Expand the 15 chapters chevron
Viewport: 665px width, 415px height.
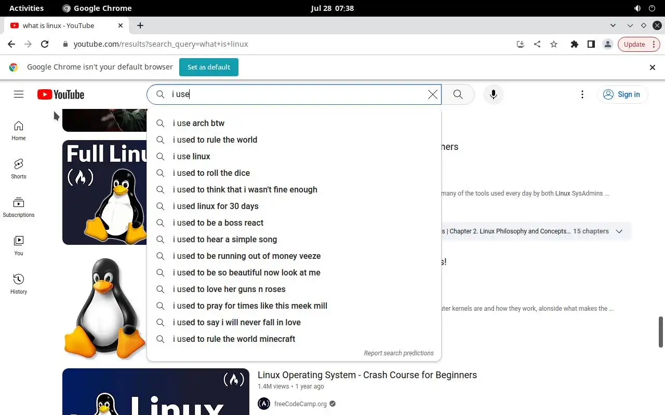pos(619,231)
